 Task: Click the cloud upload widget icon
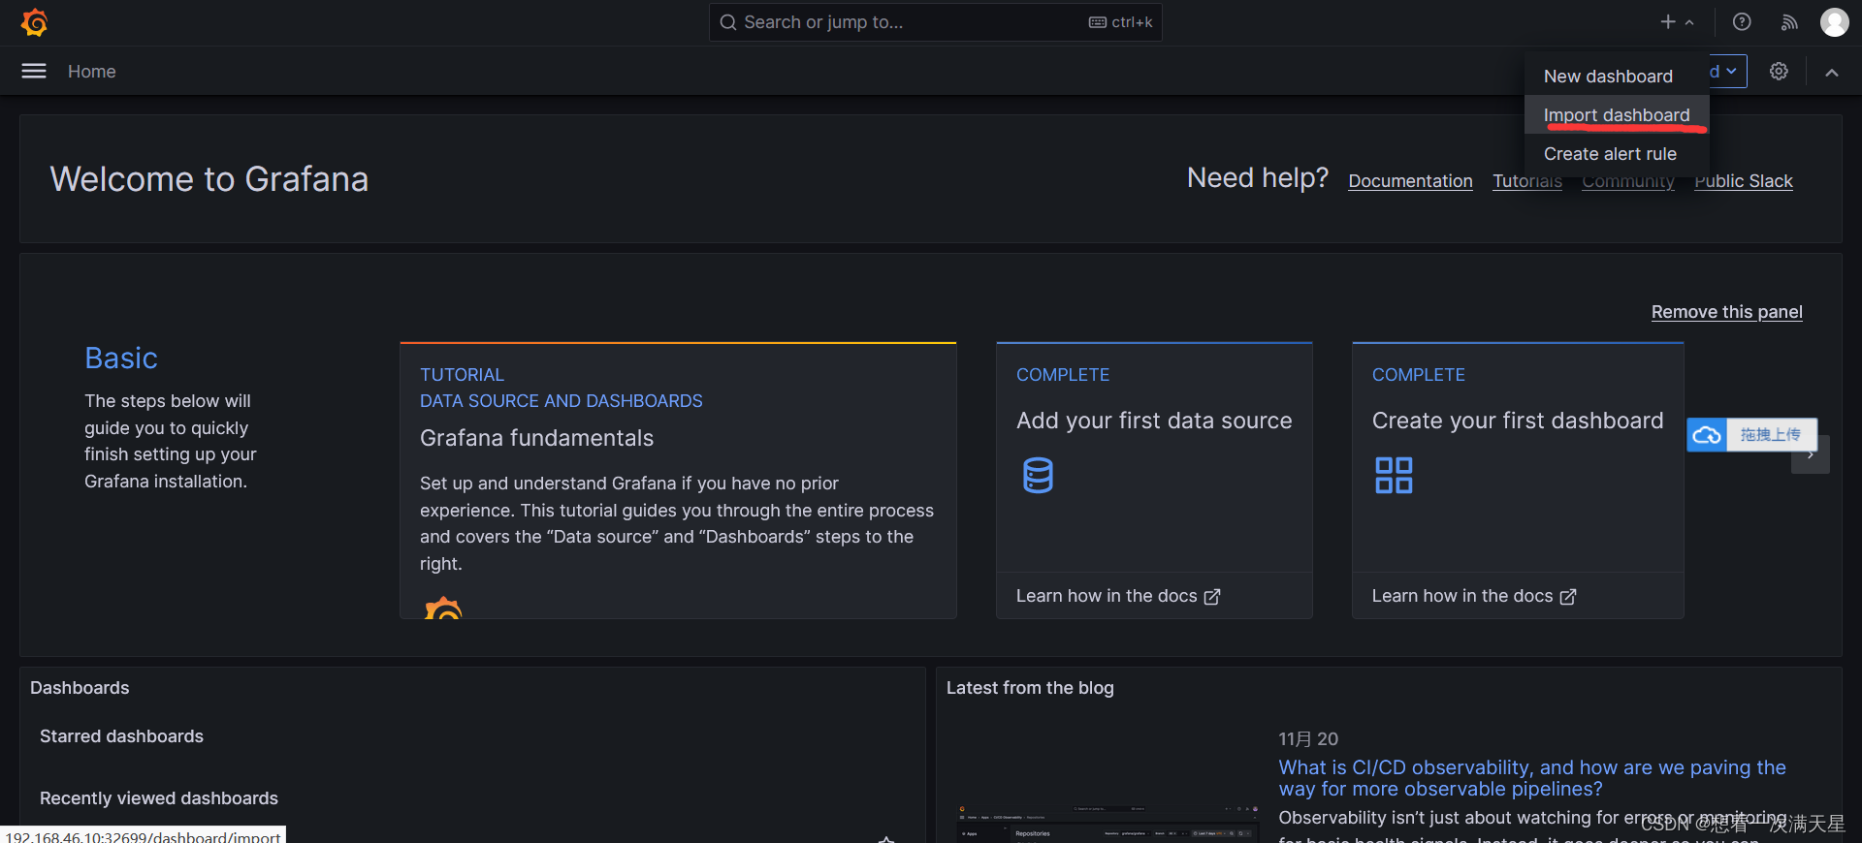1707,435
